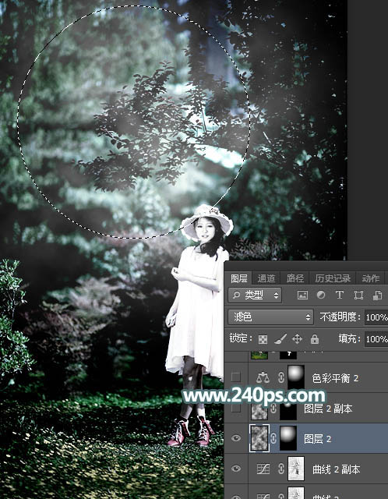Image resolution: width=388 pixels, height=499 pixels.
Task: Switch to the 图层 (Layers) tab
Action: click(x=239, y=278)
